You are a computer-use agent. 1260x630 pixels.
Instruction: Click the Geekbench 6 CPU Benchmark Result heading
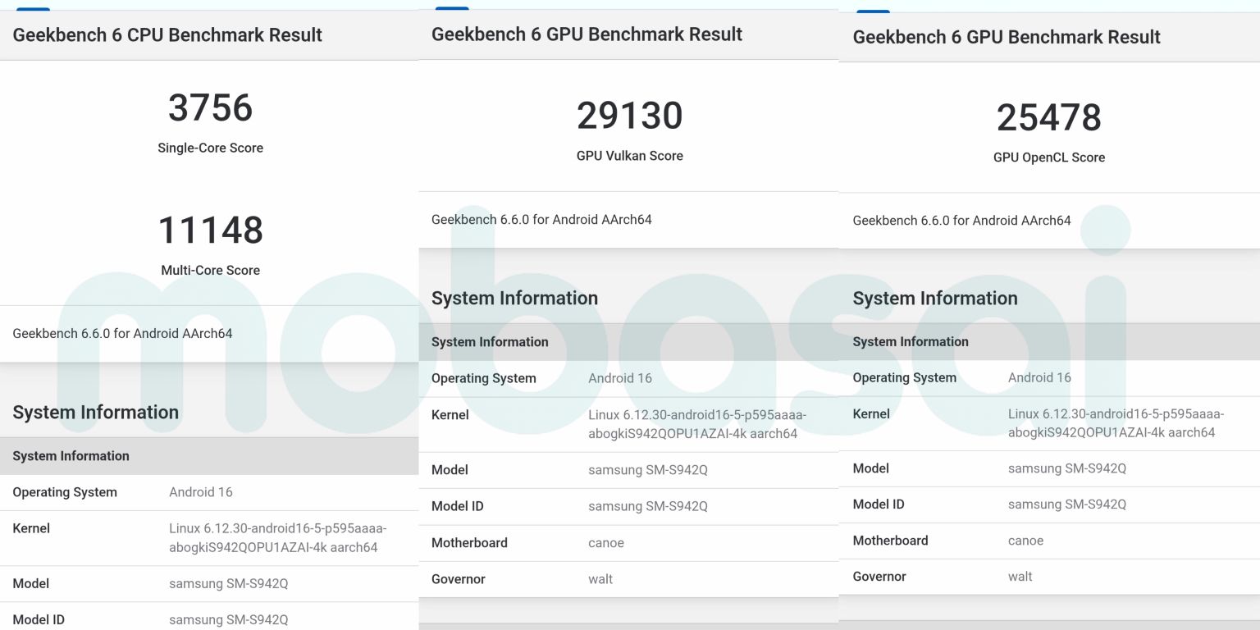pos(167,35)
